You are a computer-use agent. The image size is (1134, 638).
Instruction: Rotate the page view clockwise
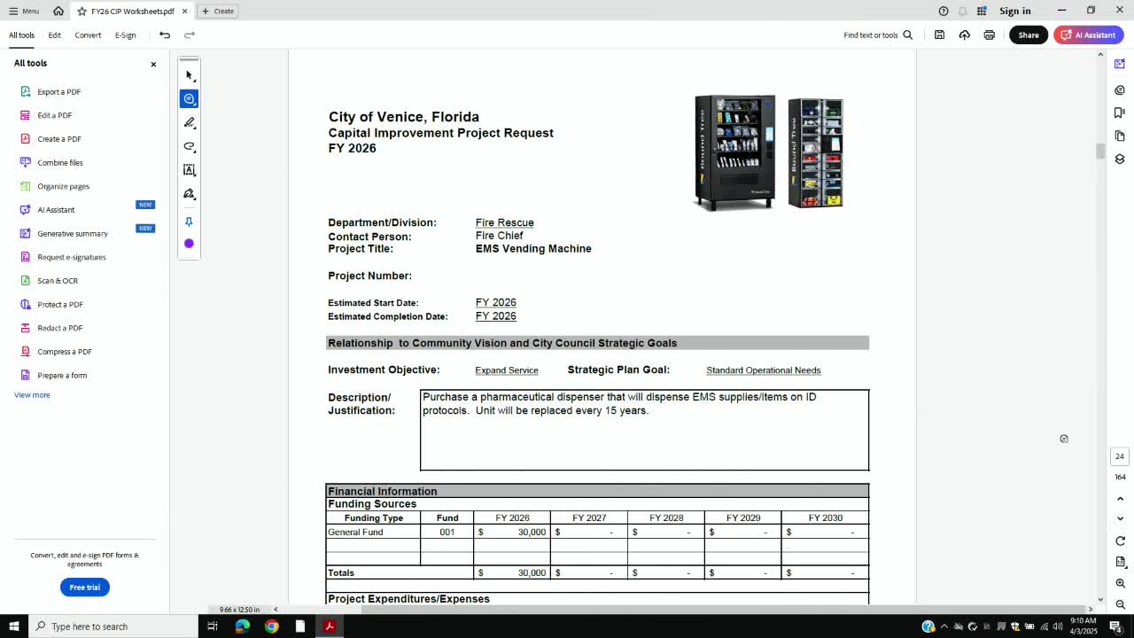click(x=1120, y=541)
